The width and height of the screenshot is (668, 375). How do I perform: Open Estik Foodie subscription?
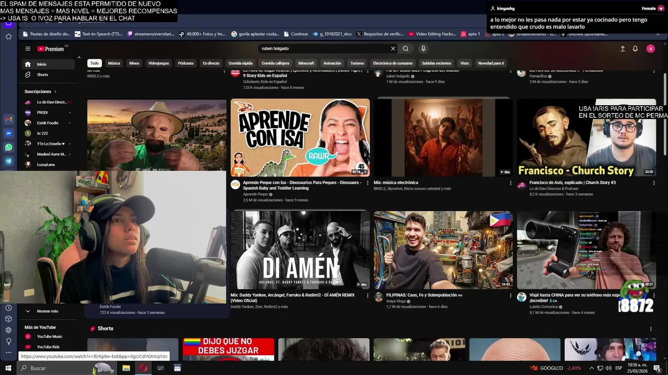(x=49, y=123)
